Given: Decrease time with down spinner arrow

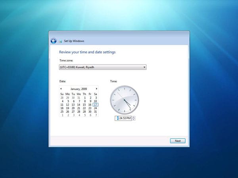Looking at the screenshot, I should (x=134, y=119).
